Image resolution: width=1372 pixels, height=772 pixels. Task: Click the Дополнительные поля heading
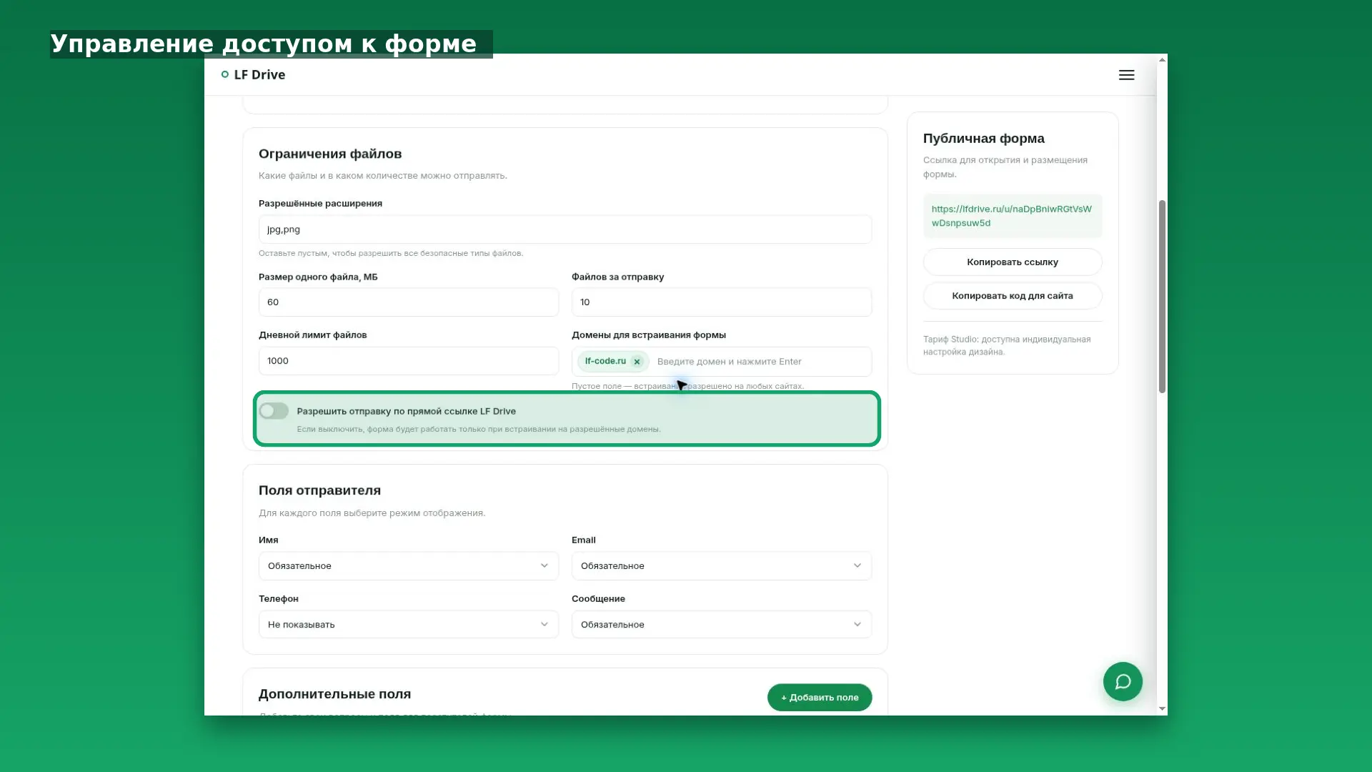click(x=334, y=694)
